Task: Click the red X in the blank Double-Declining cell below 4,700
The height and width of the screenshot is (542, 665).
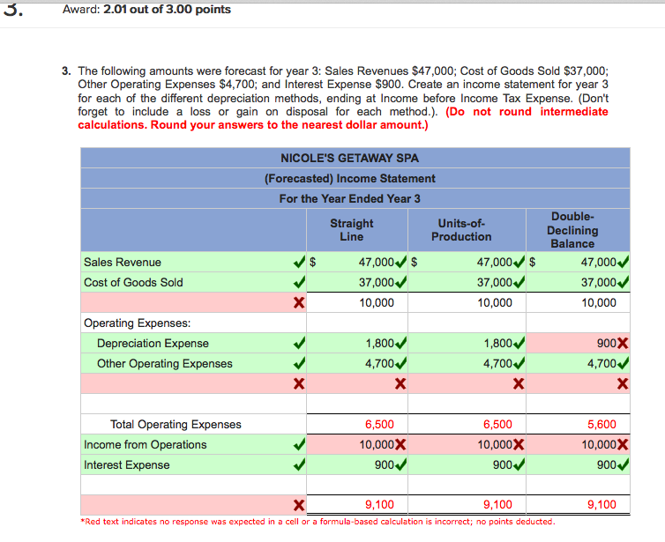Action: (623, 384)
